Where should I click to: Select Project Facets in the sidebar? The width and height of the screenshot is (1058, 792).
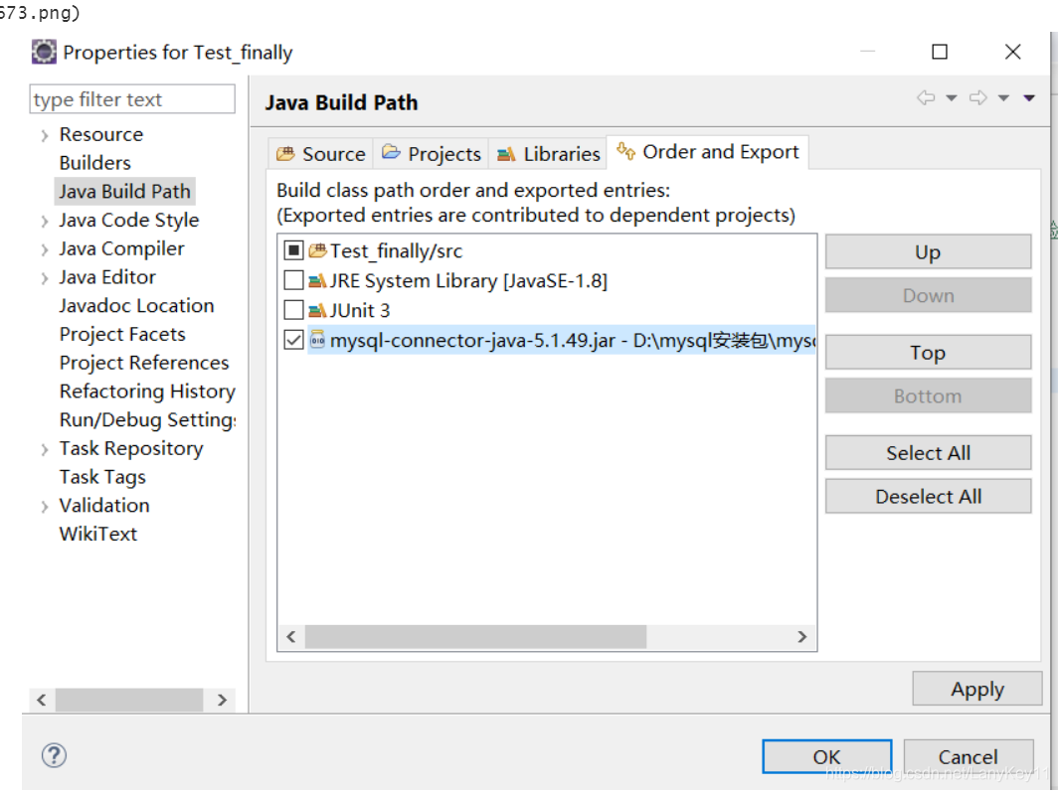pyautogui.click(x=123, y=334)
